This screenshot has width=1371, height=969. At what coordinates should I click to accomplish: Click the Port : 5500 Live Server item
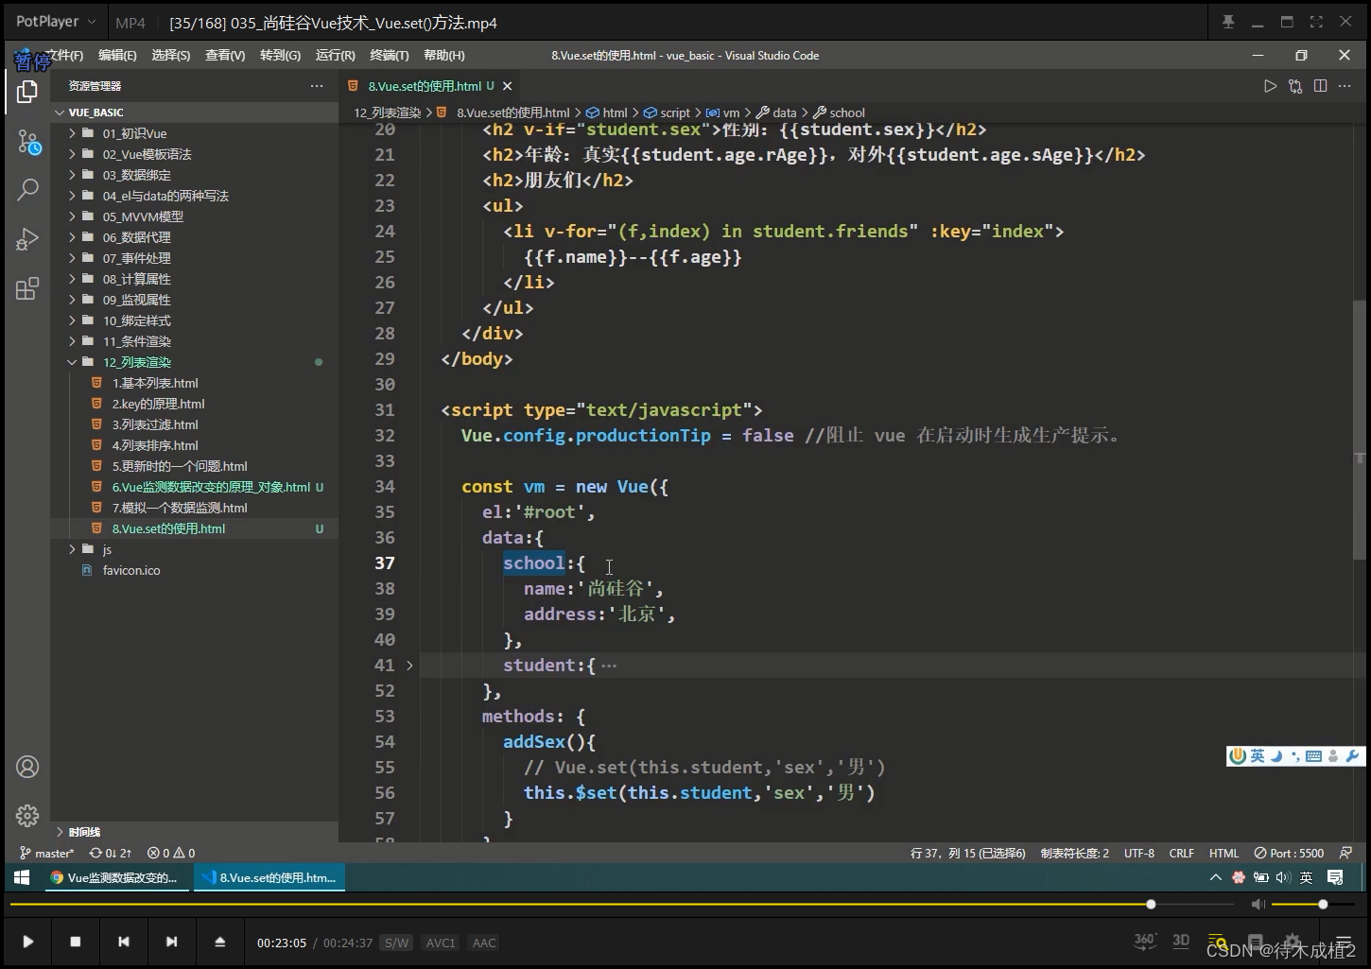click(1289, 853)
